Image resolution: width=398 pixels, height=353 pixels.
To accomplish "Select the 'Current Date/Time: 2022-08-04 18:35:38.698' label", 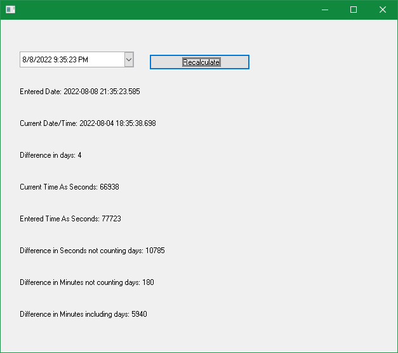I will 88,123.
